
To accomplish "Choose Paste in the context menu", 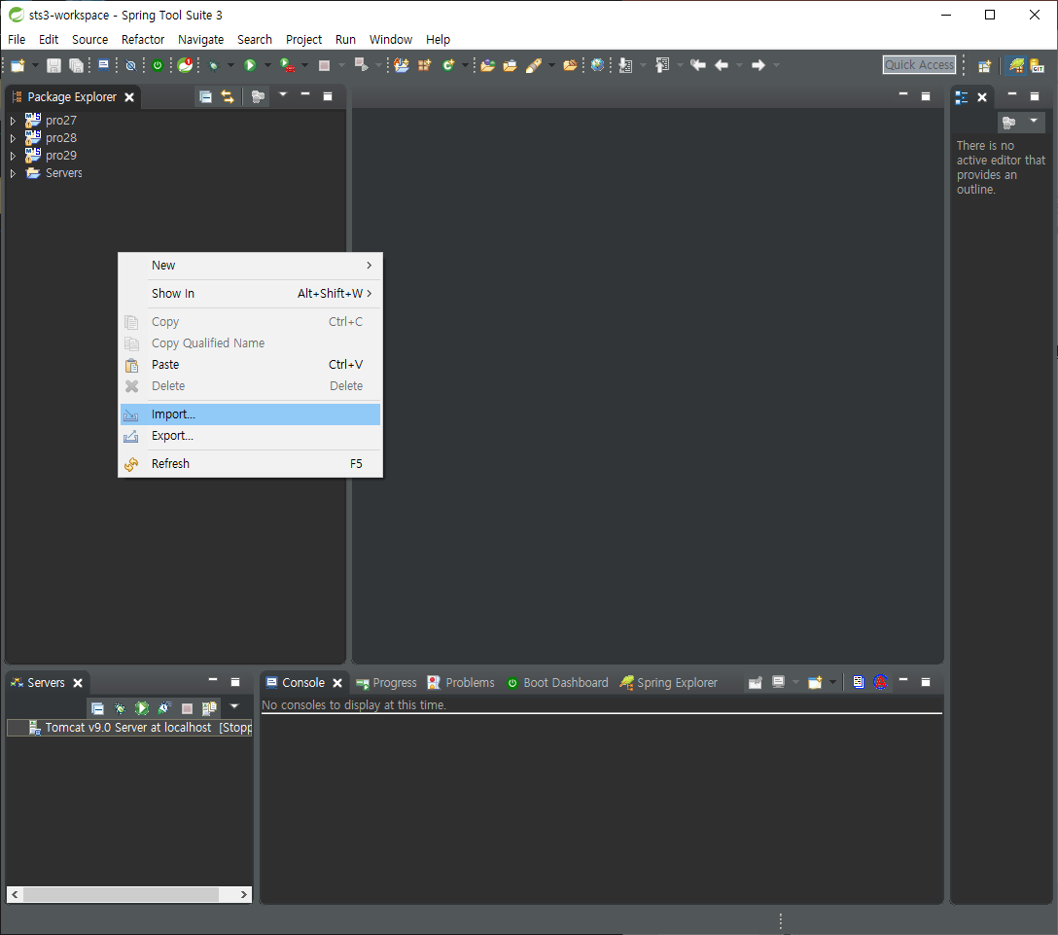I will [x=250, y=365].
